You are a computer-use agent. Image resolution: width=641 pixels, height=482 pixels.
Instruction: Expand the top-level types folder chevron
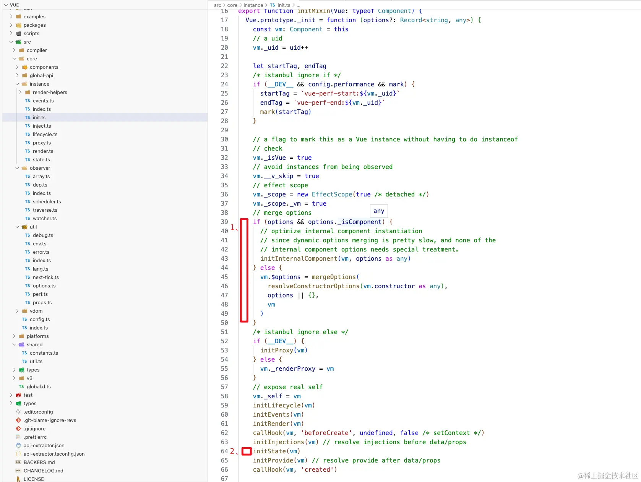tap(11, 403)
